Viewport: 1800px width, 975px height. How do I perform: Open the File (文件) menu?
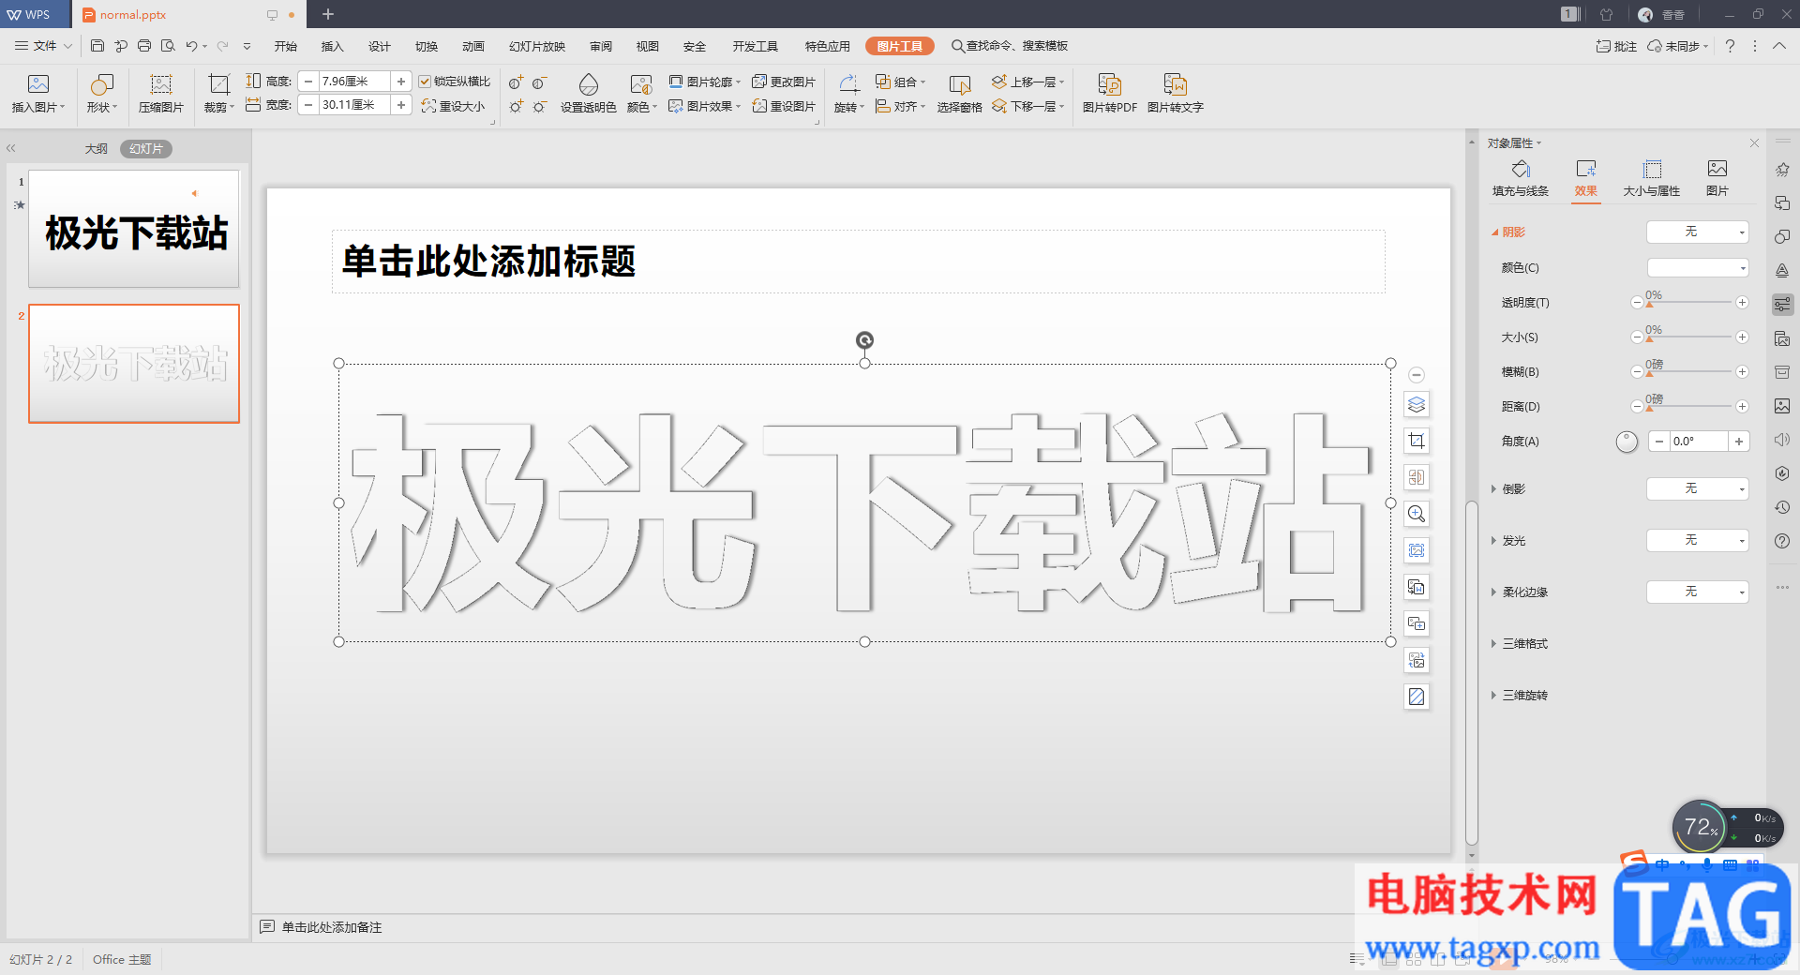pyautogui.click(x=43, y=46)
